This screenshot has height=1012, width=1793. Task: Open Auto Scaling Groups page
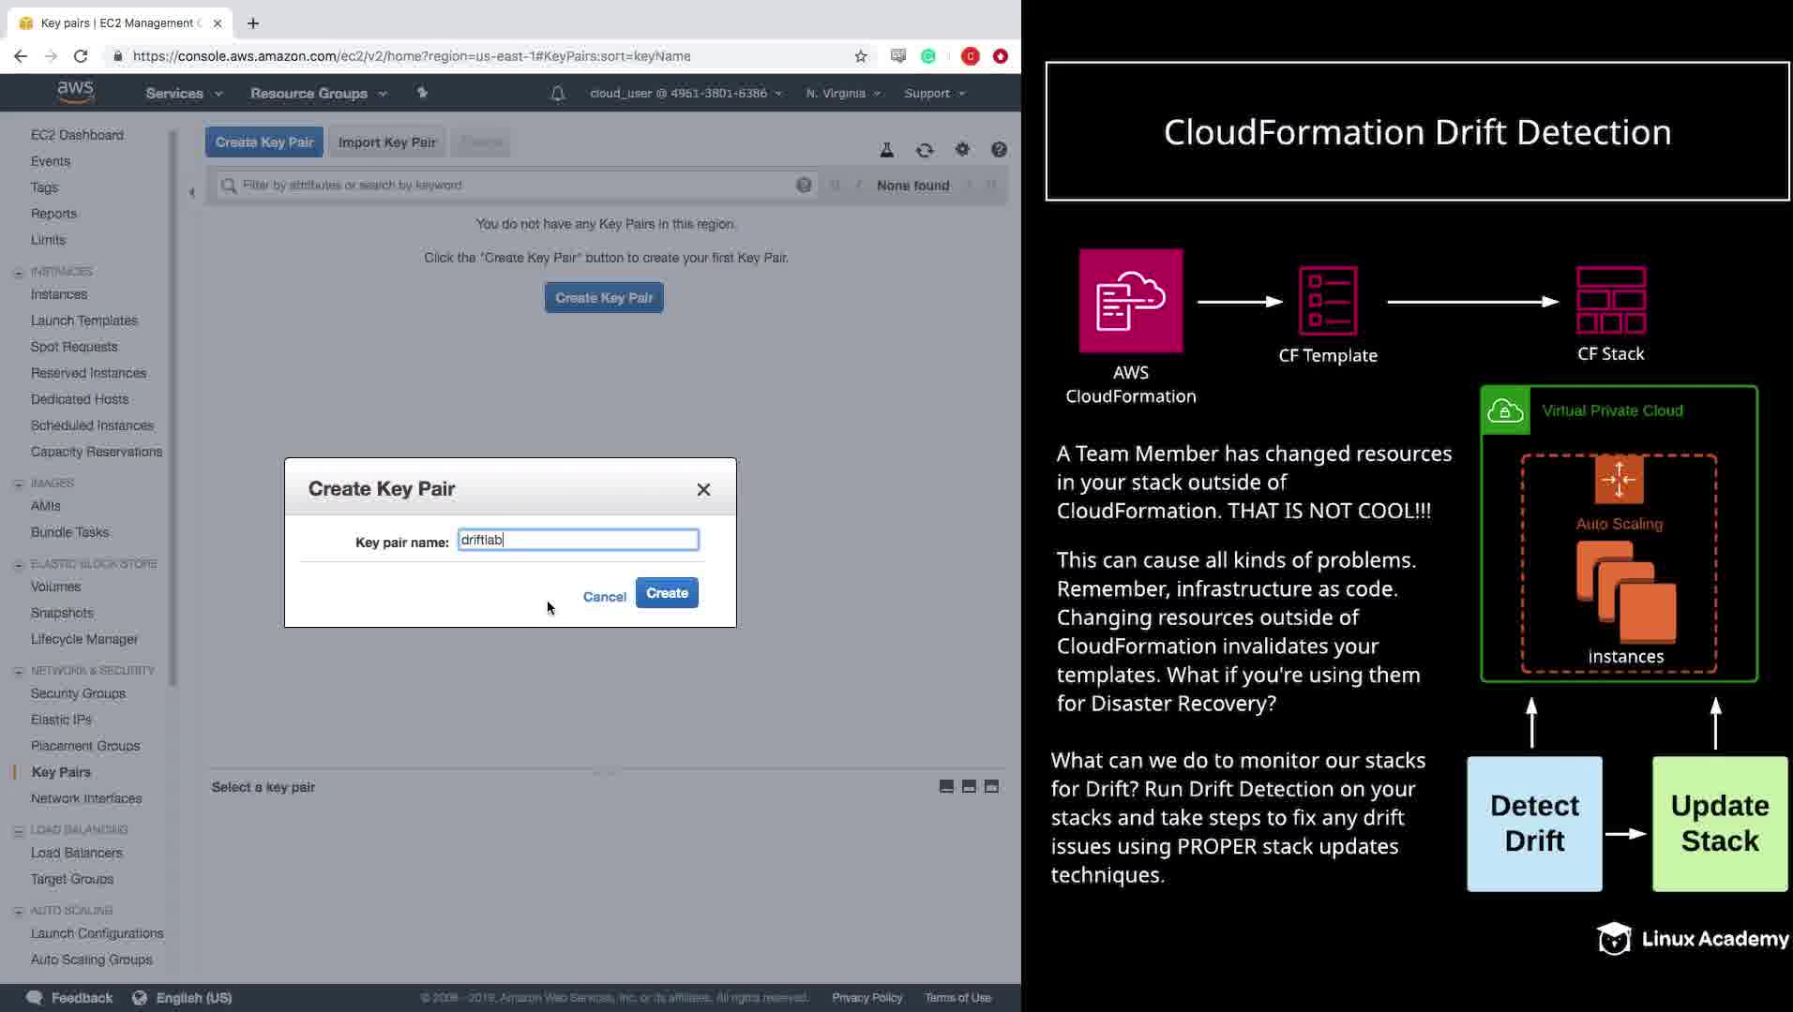coord(91,960)
